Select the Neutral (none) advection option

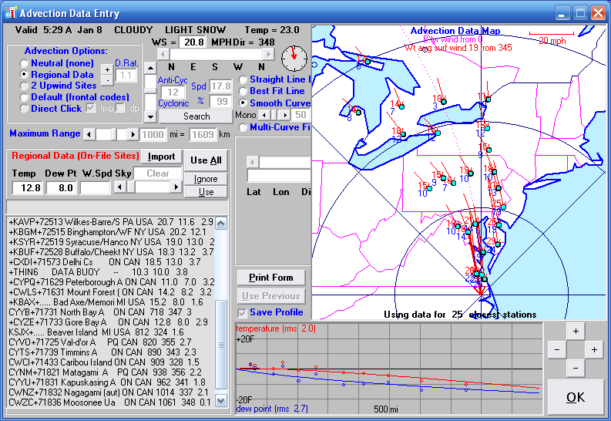click(25, 63)
